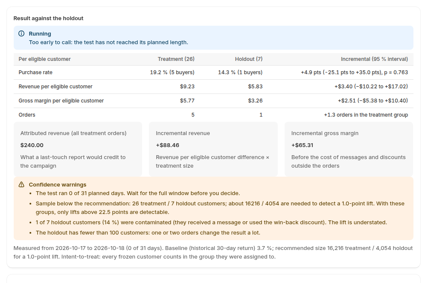The width and height of the screenshot is (428, 283).
Task: Select the 'Purchase rate' row label
Action: (36, 72)
